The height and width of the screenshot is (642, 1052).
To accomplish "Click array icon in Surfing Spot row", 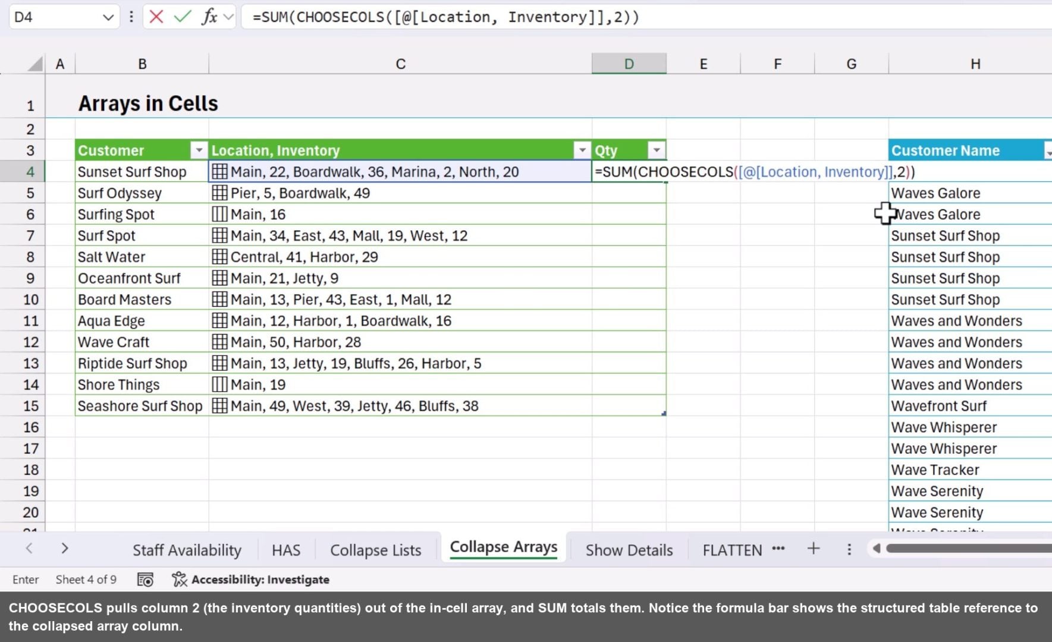I will [x=219, y=214].
